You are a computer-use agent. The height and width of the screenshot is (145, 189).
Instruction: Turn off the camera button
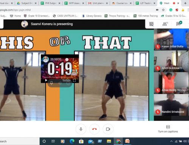[108, 129]
